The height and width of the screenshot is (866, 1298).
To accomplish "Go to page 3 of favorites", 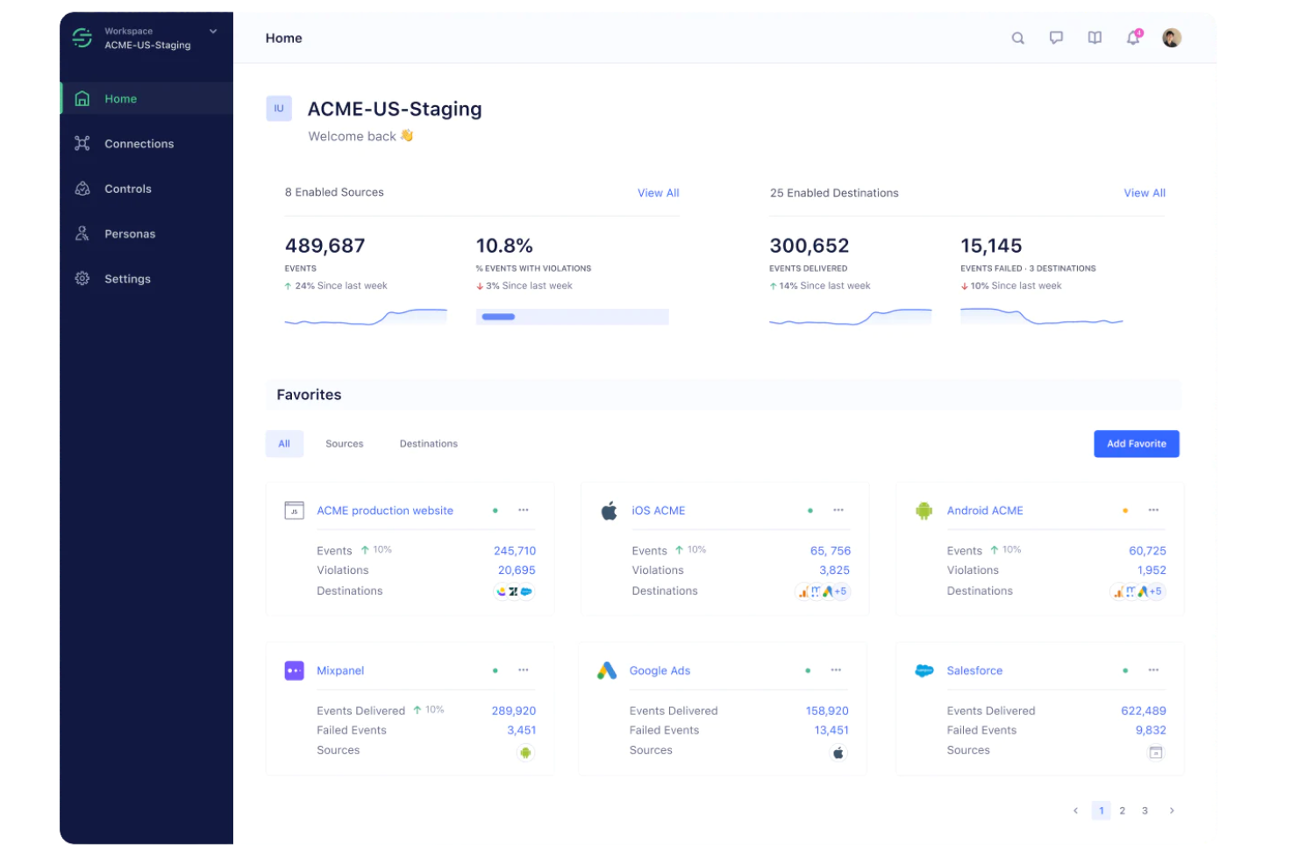I will [x=1145, y=811].
